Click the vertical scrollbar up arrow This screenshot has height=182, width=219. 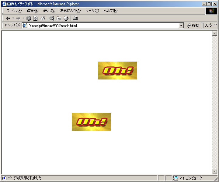click(x=215, y=33)
